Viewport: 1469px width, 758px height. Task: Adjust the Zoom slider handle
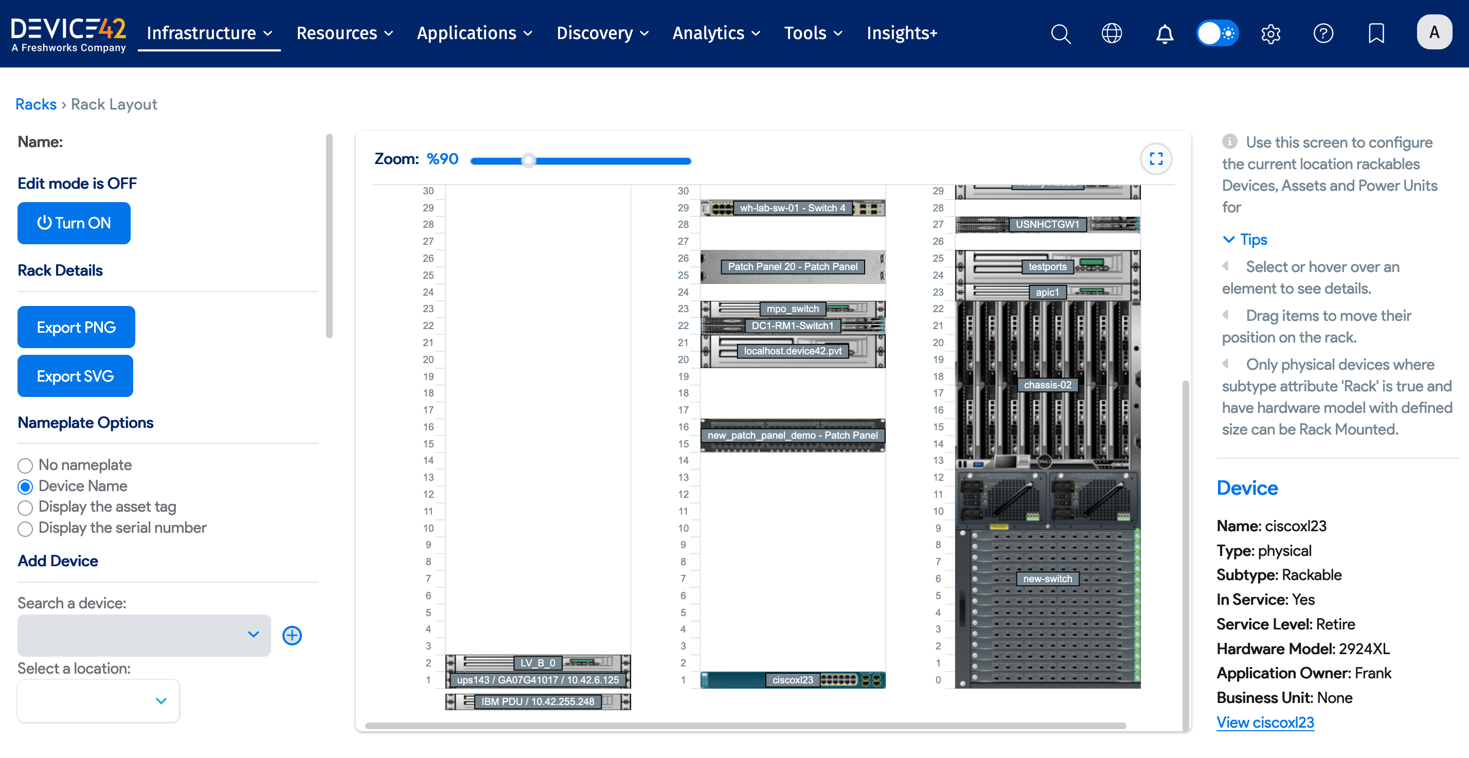[529, 161]
